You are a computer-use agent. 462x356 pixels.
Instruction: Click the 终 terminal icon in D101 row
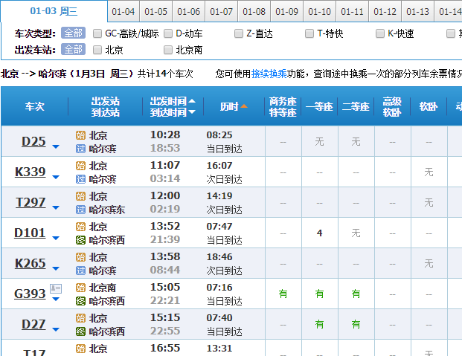[80, 240]
